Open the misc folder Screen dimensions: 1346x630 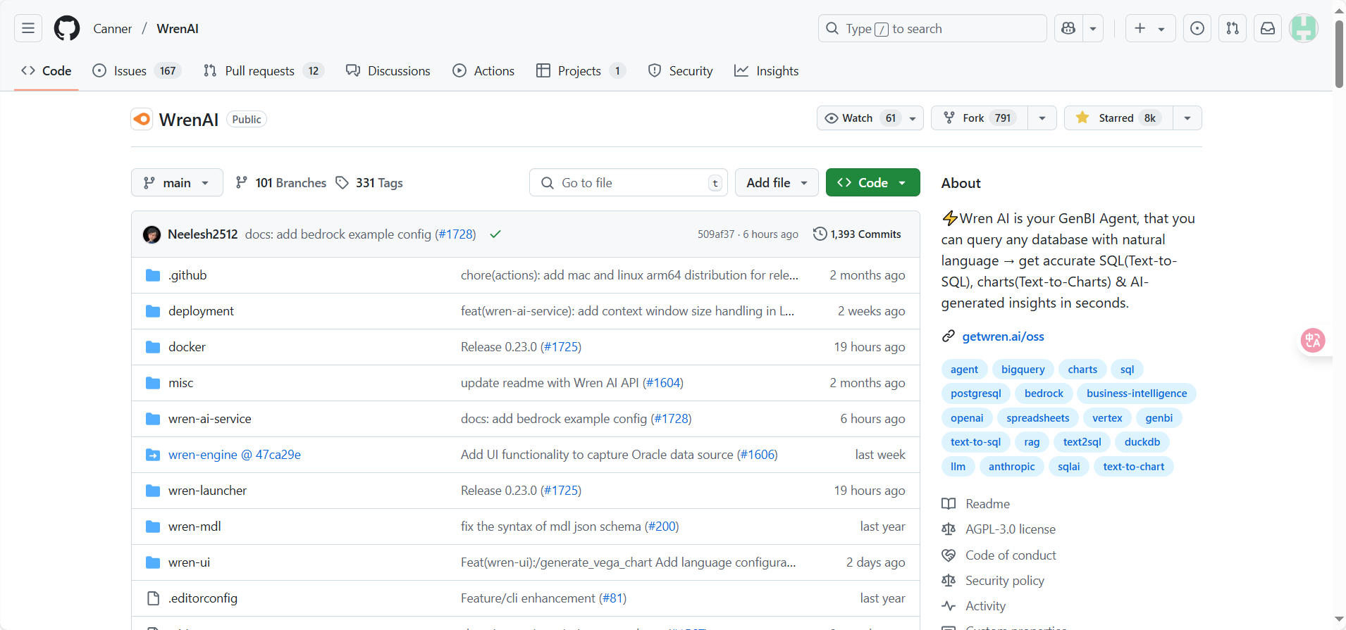click(x=180, y=383)
